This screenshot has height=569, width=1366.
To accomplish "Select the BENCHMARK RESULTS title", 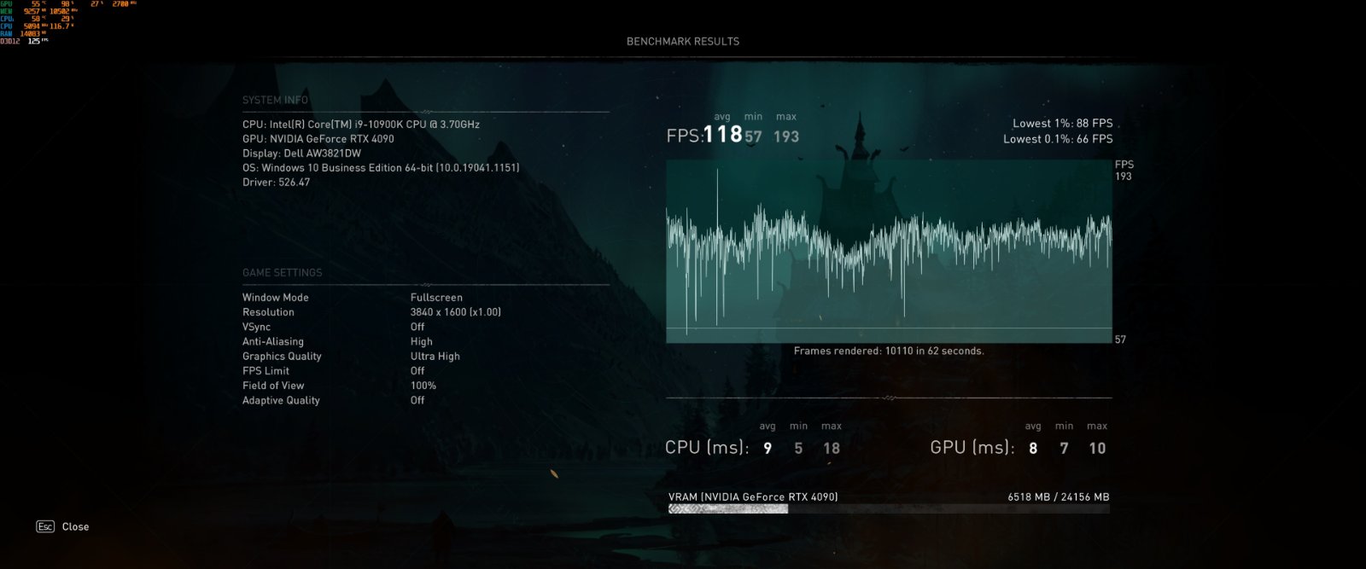I will point(683,41).
